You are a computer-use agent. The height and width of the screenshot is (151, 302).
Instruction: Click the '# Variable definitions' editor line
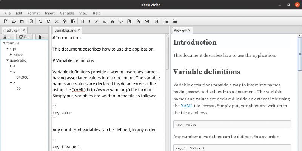pos(73,60)
